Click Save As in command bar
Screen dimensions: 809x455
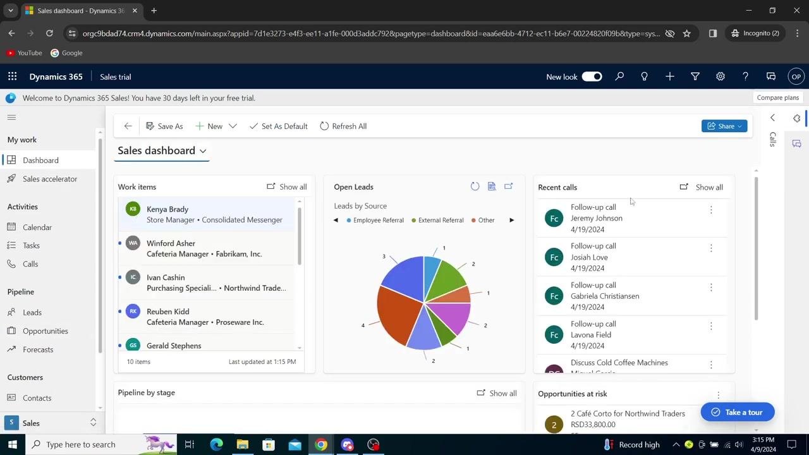[x=164, y=126]
